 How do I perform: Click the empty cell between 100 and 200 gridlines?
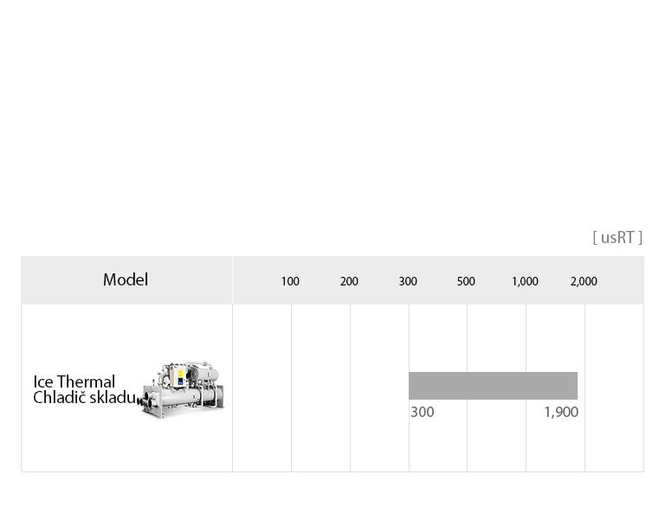click(x=320, y=388)
